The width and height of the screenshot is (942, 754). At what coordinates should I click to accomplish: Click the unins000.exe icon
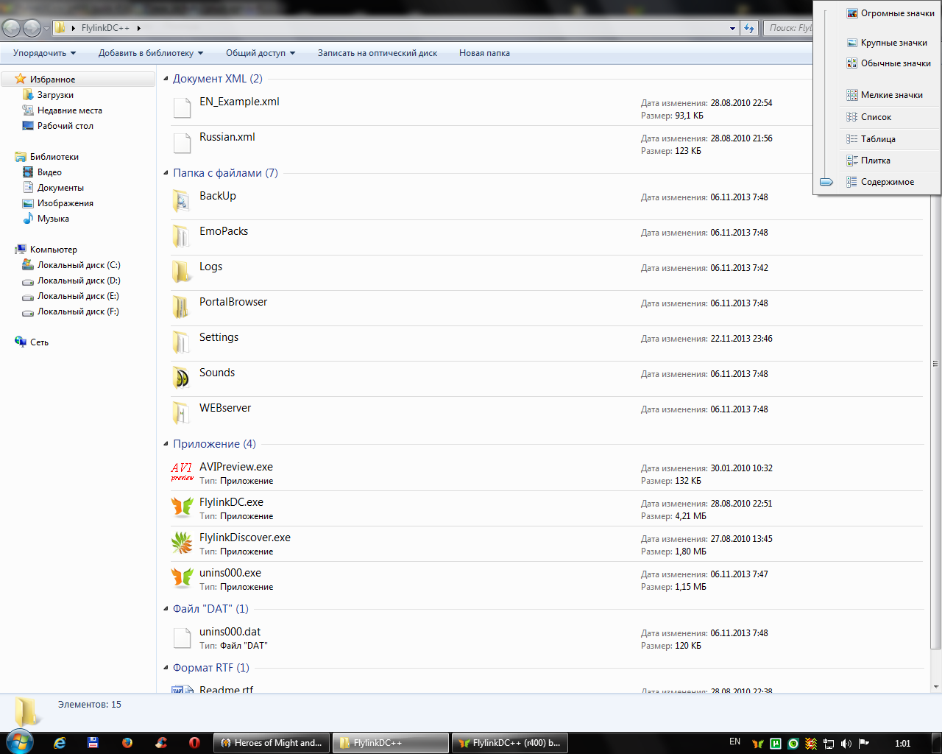[182, 578]
